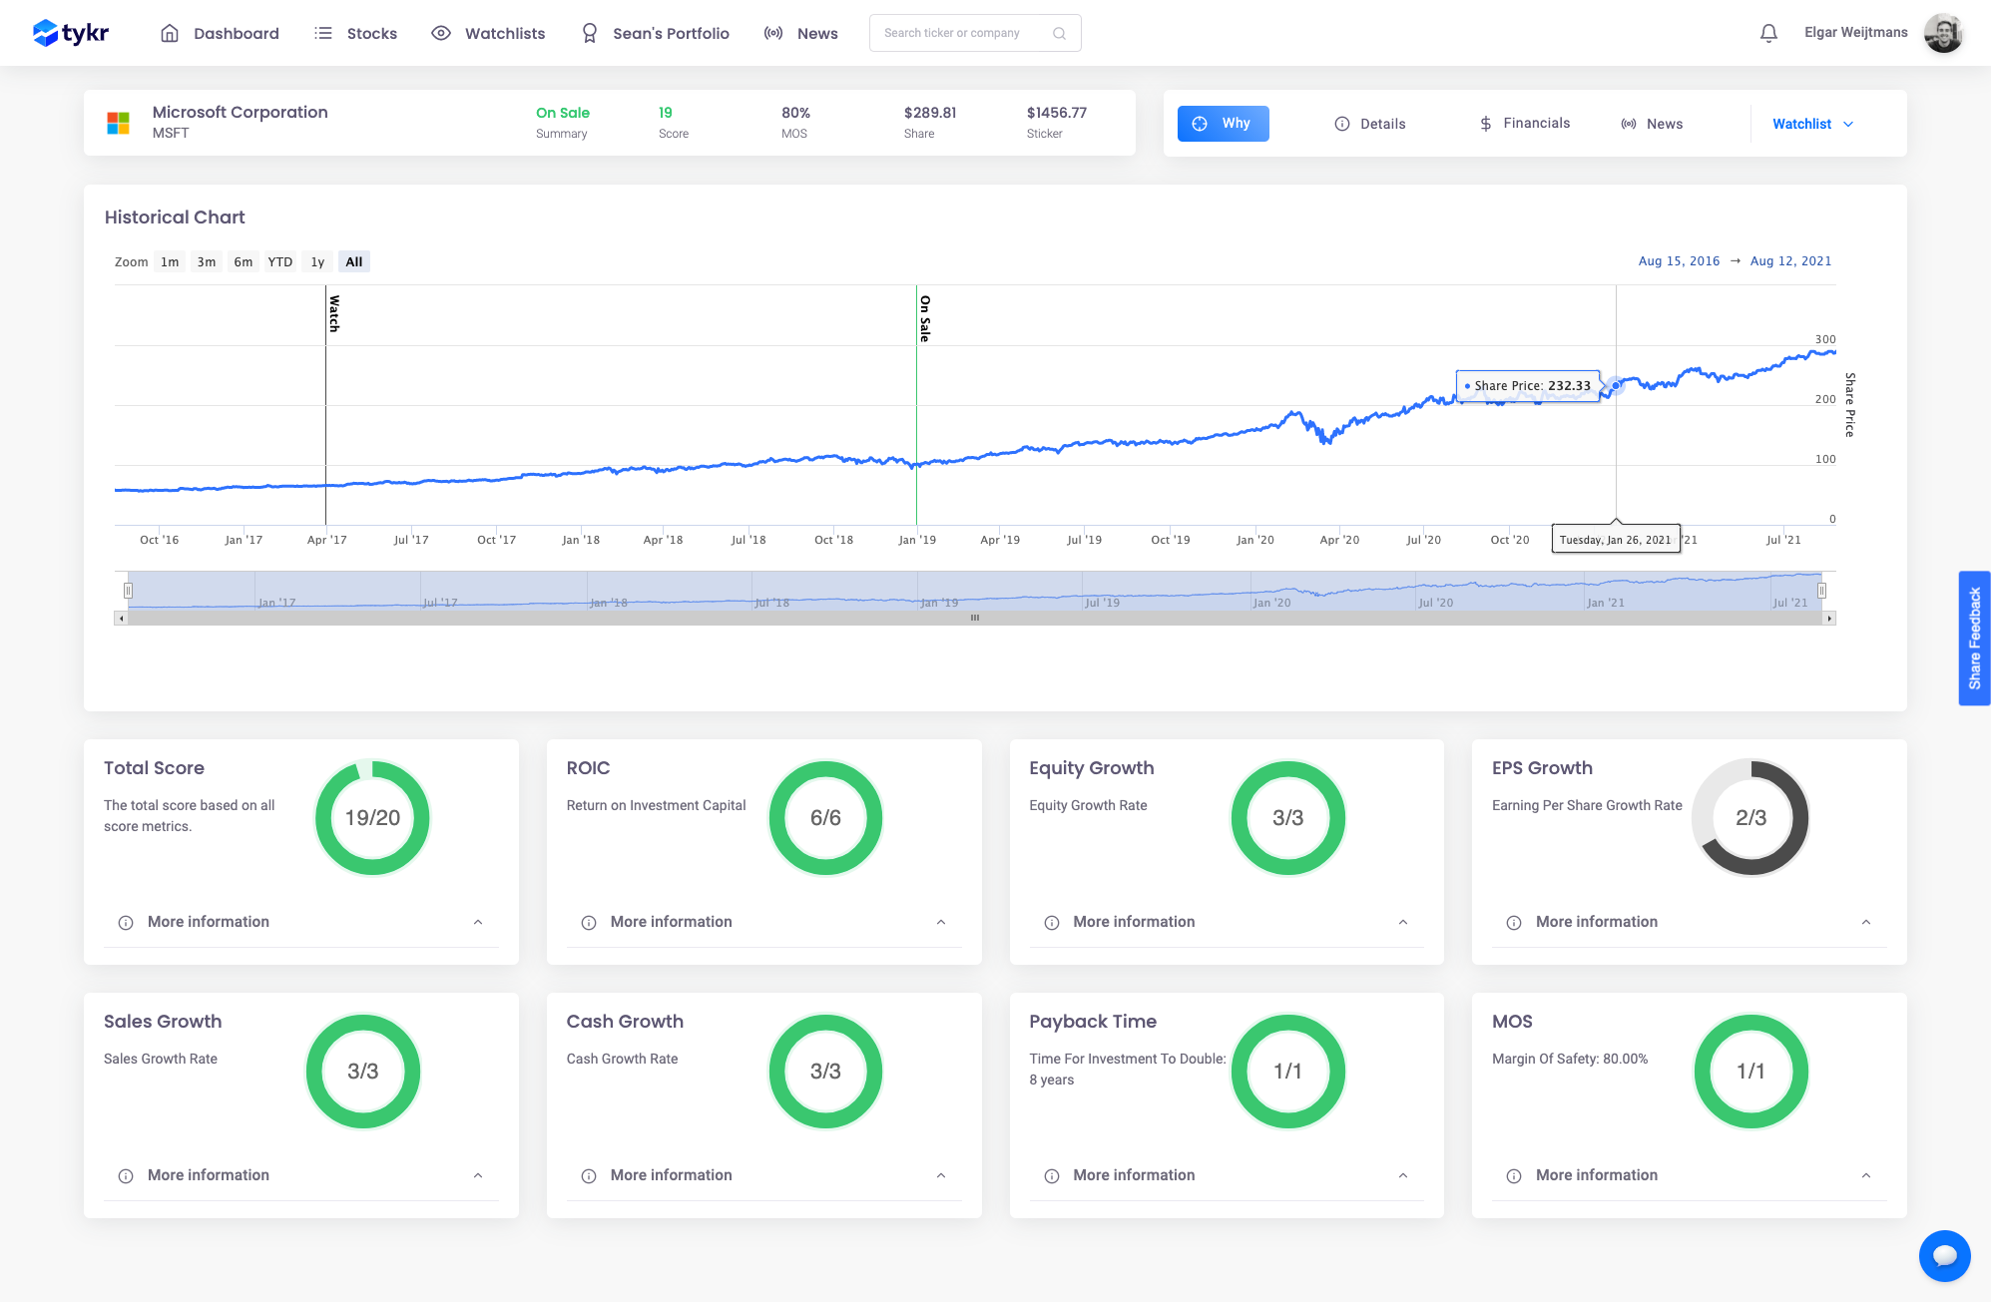Select the 1m zoom range
Screen dimensions: 1991x1302
click(169, 261)
